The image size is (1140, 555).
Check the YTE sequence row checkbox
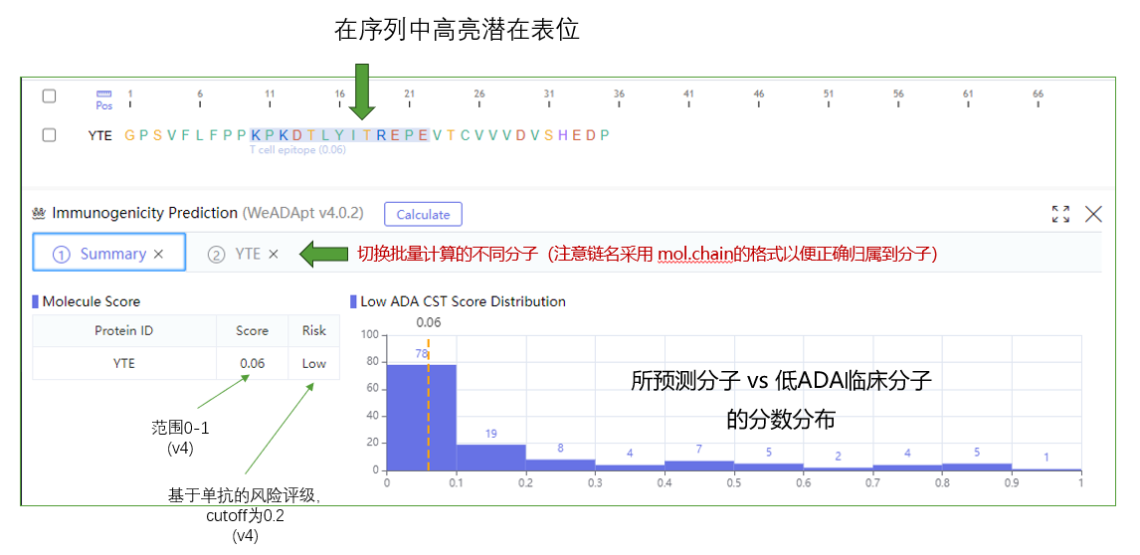(49, 135)
